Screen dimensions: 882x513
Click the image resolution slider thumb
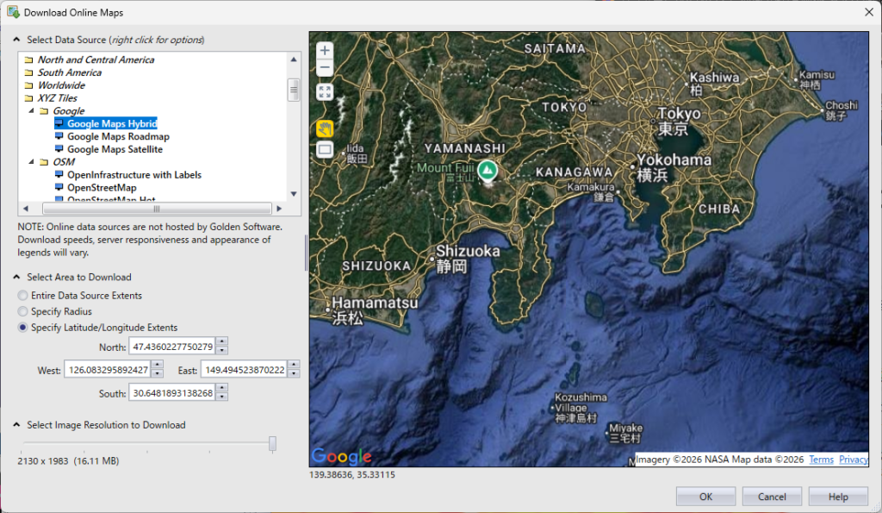(272, 444)
